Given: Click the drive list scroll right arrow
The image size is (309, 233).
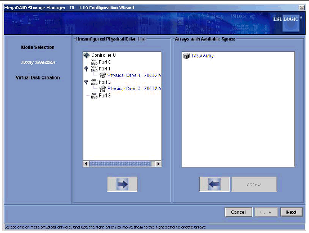Looking at the screenshot, I should (x=158, y=164).
